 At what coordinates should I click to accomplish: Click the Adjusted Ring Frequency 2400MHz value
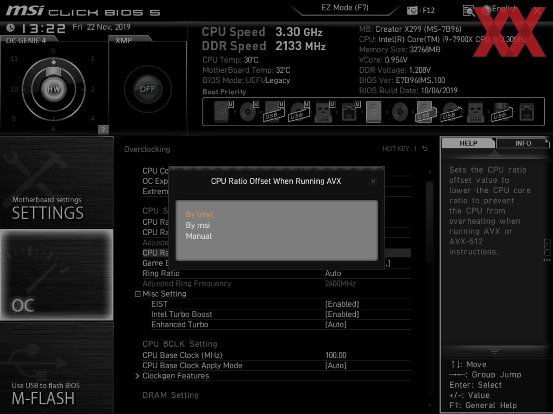pos(340,283)
